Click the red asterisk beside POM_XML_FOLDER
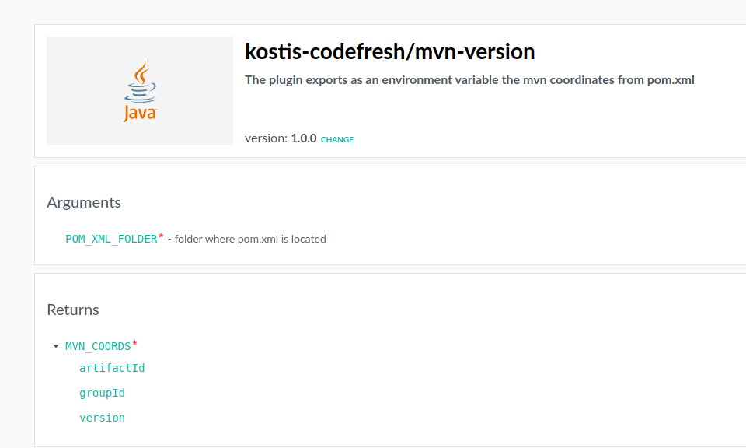 [x=161, y=236]
